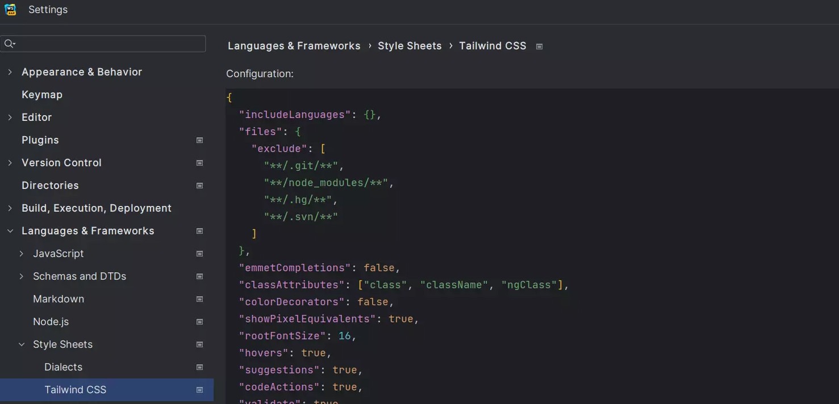Expand Schemas and DTDs subsection
839x404 pixels.
point(21,276)
